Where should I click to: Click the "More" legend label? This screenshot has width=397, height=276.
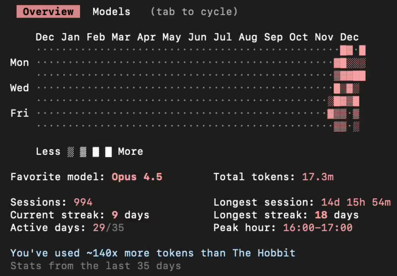130,152
